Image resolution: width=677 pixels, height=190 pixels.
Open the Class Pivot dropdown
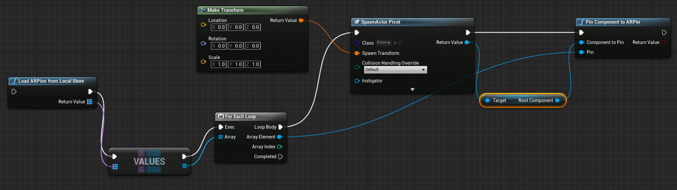383,43
